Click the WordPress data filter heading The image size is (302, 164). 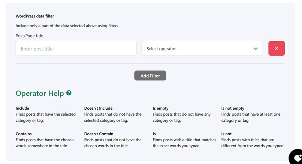(x=35, y=16)
